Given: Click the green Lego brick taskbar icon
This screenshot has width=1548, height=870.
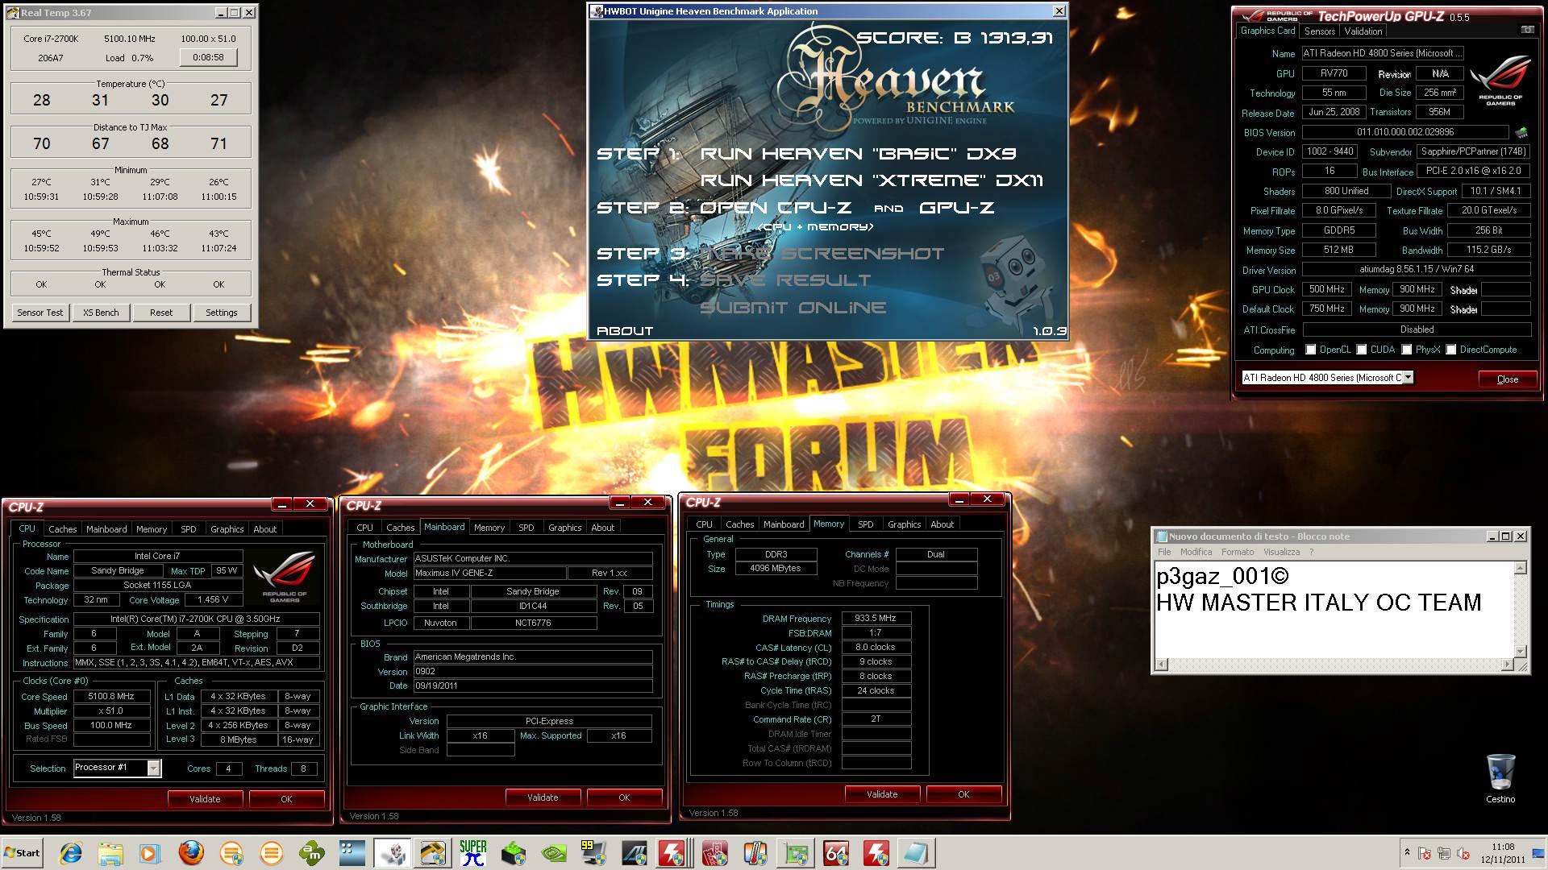Looking at the screenshot, I should (514, 853).
